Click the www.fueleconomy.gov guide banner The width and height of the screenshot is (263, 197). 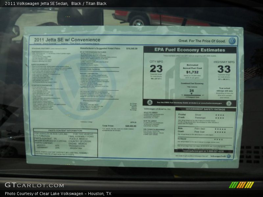pos(189,103)
